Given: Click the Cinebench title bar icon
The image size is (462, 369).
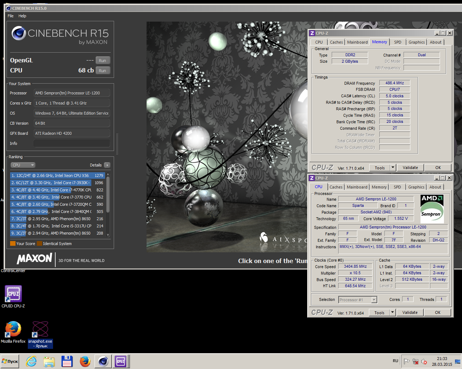Looking at the screenshot, I should (9, 8).
